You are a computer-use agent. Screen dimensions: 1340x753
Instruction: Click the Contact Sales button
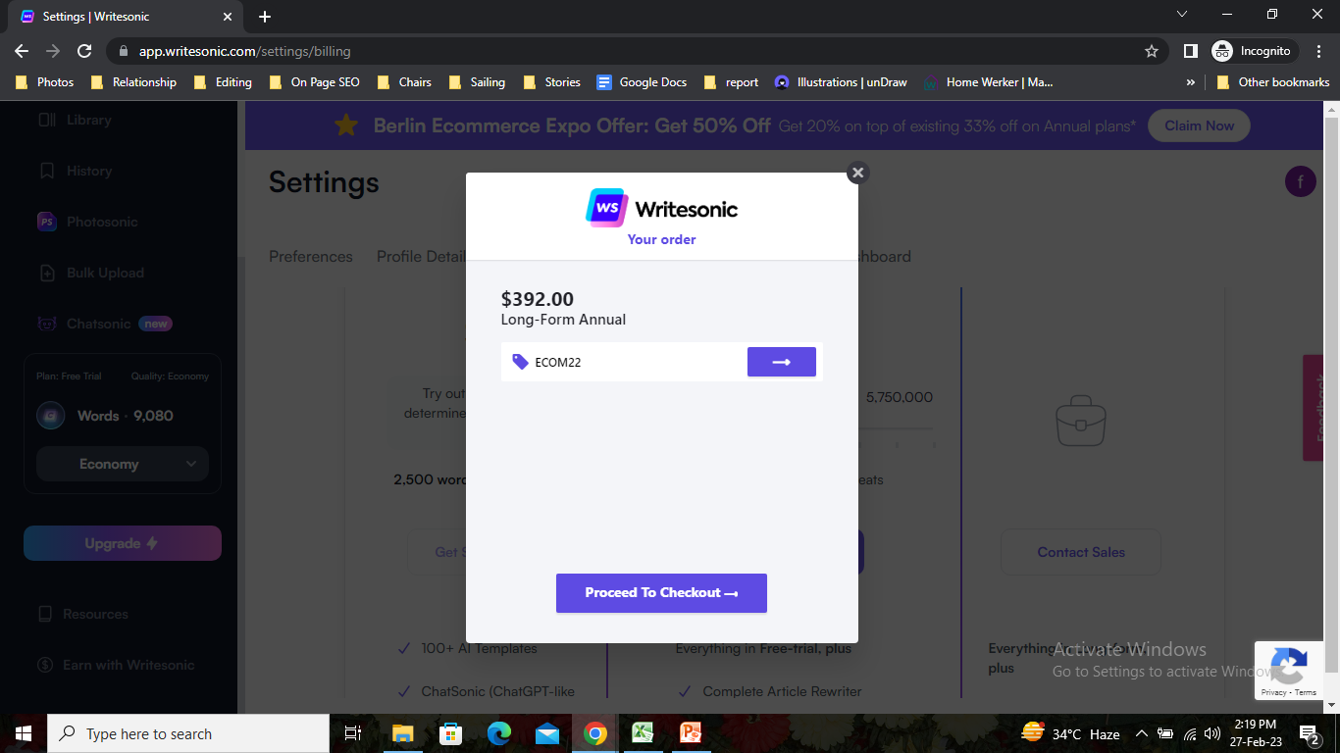pyautogui.click(x=1081, y=552)
